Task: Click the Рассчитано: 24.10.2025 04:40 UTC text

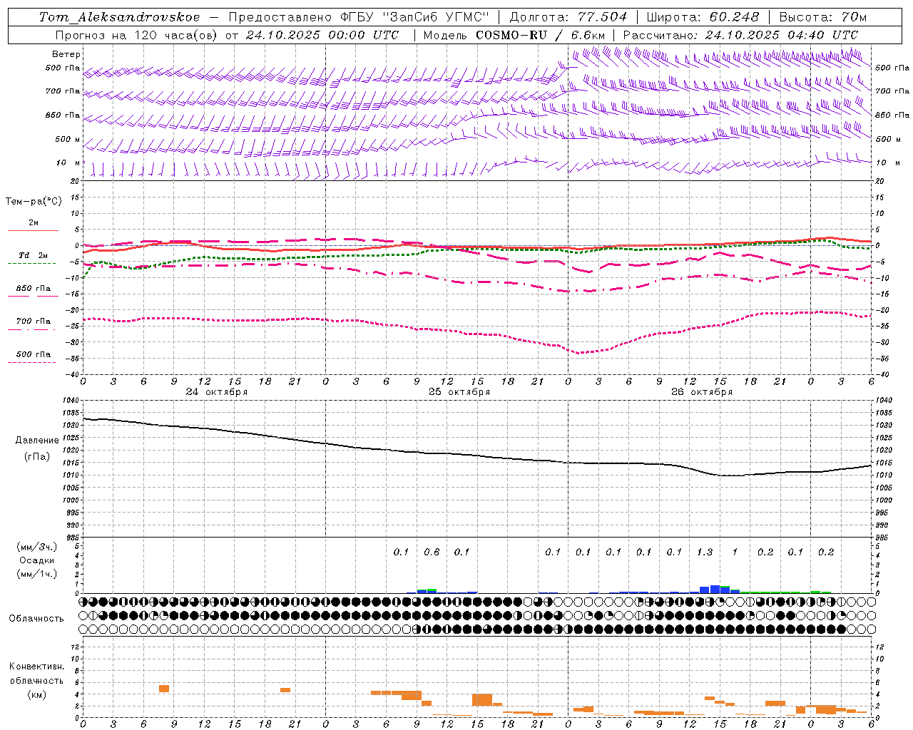Action: (740, 35)
